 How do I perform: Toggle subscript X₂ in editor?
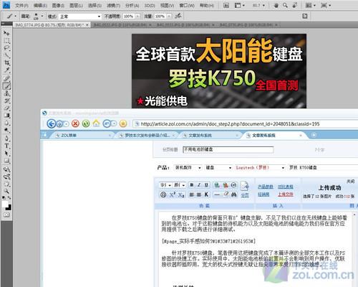point(181,194)
